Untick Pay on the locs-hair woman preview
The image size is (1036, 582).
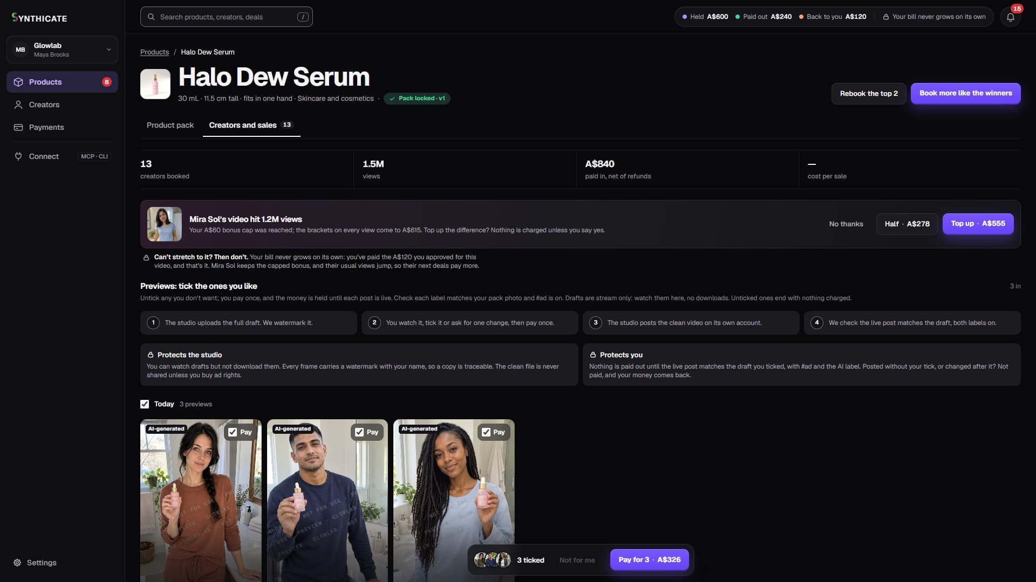click(486, 432)
